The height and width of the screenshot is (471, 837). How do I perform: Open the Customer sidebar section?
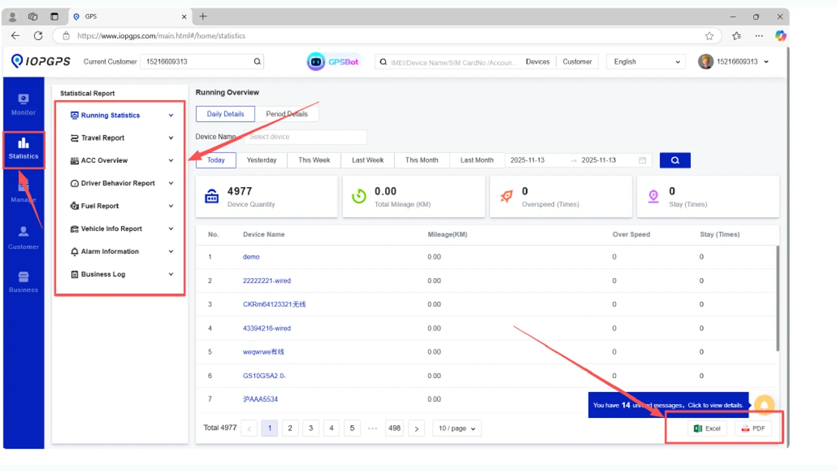tap(24, 237)
